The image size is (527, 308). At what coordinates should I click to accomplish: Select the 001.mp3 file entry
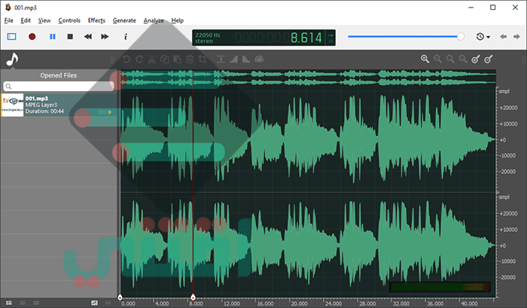[x=59, y=105]
